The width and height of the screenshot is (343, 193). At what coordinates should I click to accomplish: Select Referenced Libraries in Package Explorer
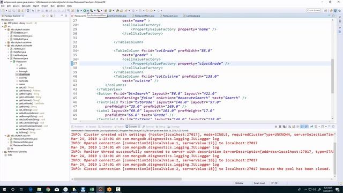tap(17, 152)
